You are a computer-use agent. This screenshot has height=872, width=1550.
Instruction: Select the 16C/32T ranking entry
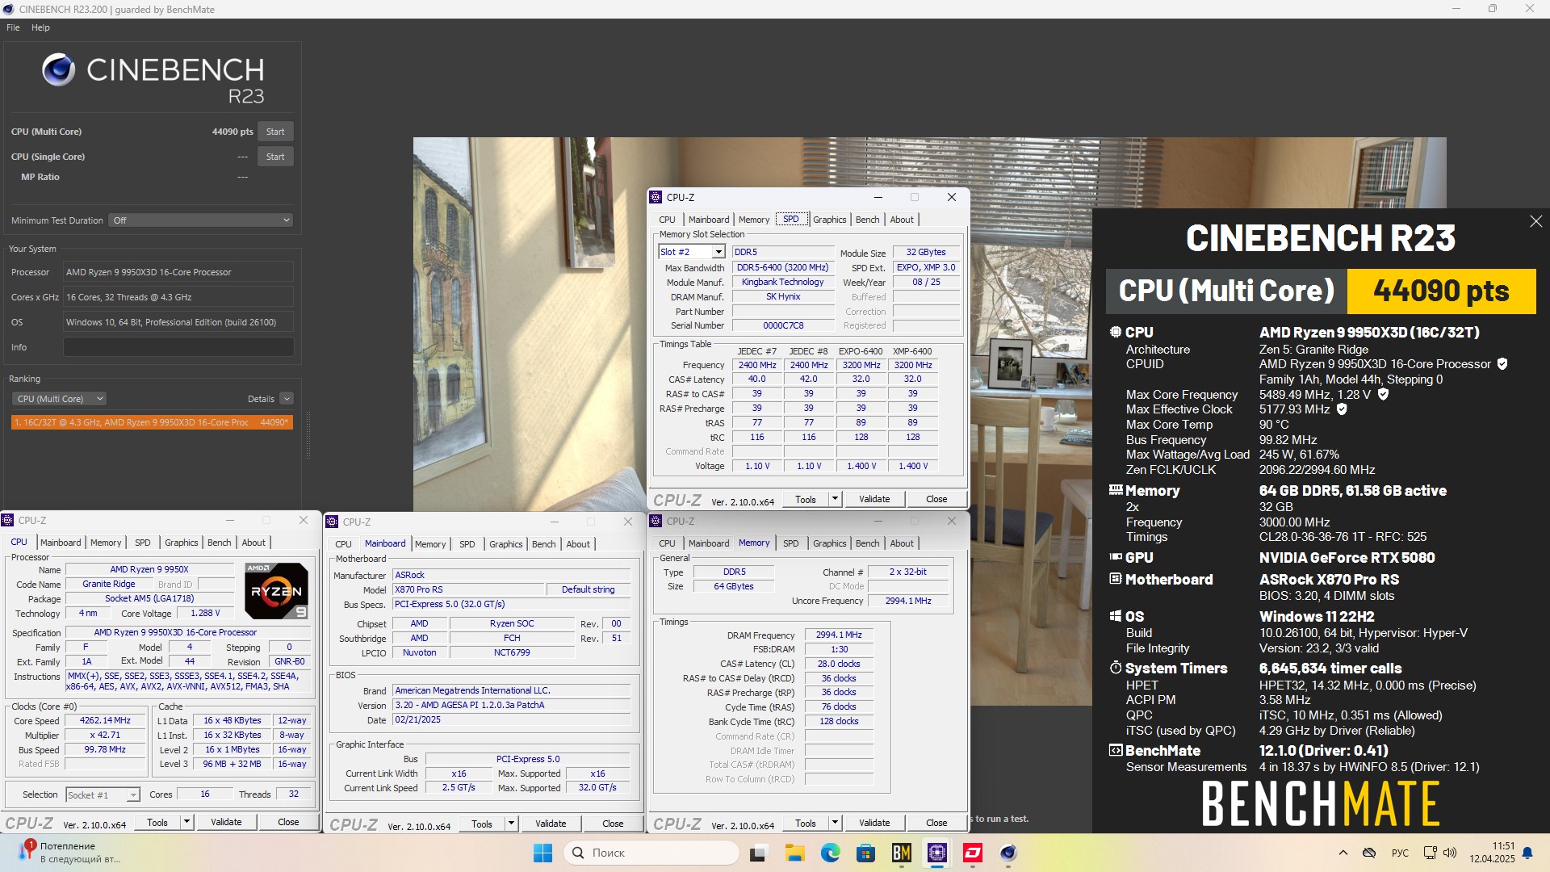point(152,422)
